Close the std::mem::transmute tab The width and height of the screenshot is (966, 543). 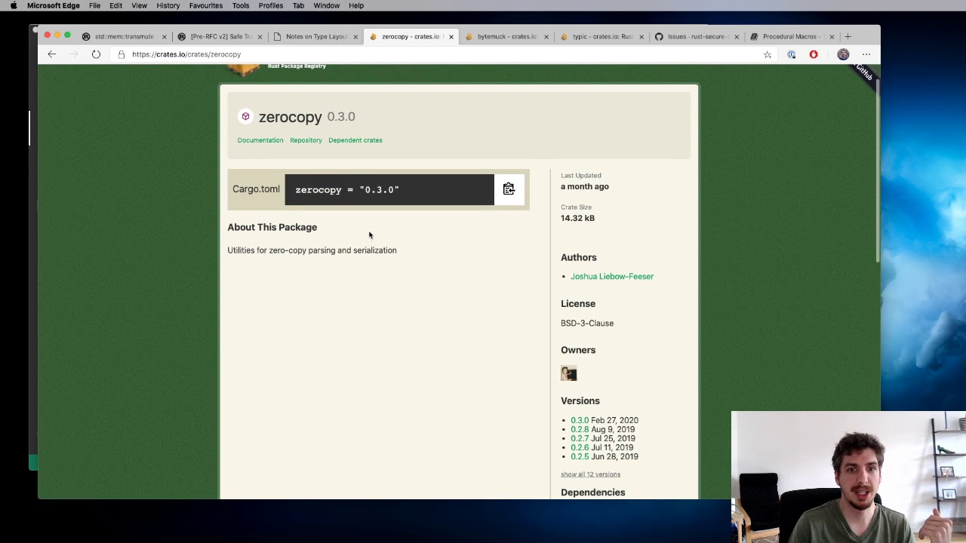pyautogui.click(x=164, y=36)
